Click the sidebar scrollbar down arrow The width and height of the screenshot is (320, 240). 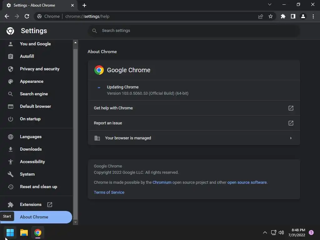tap(76, 222)
